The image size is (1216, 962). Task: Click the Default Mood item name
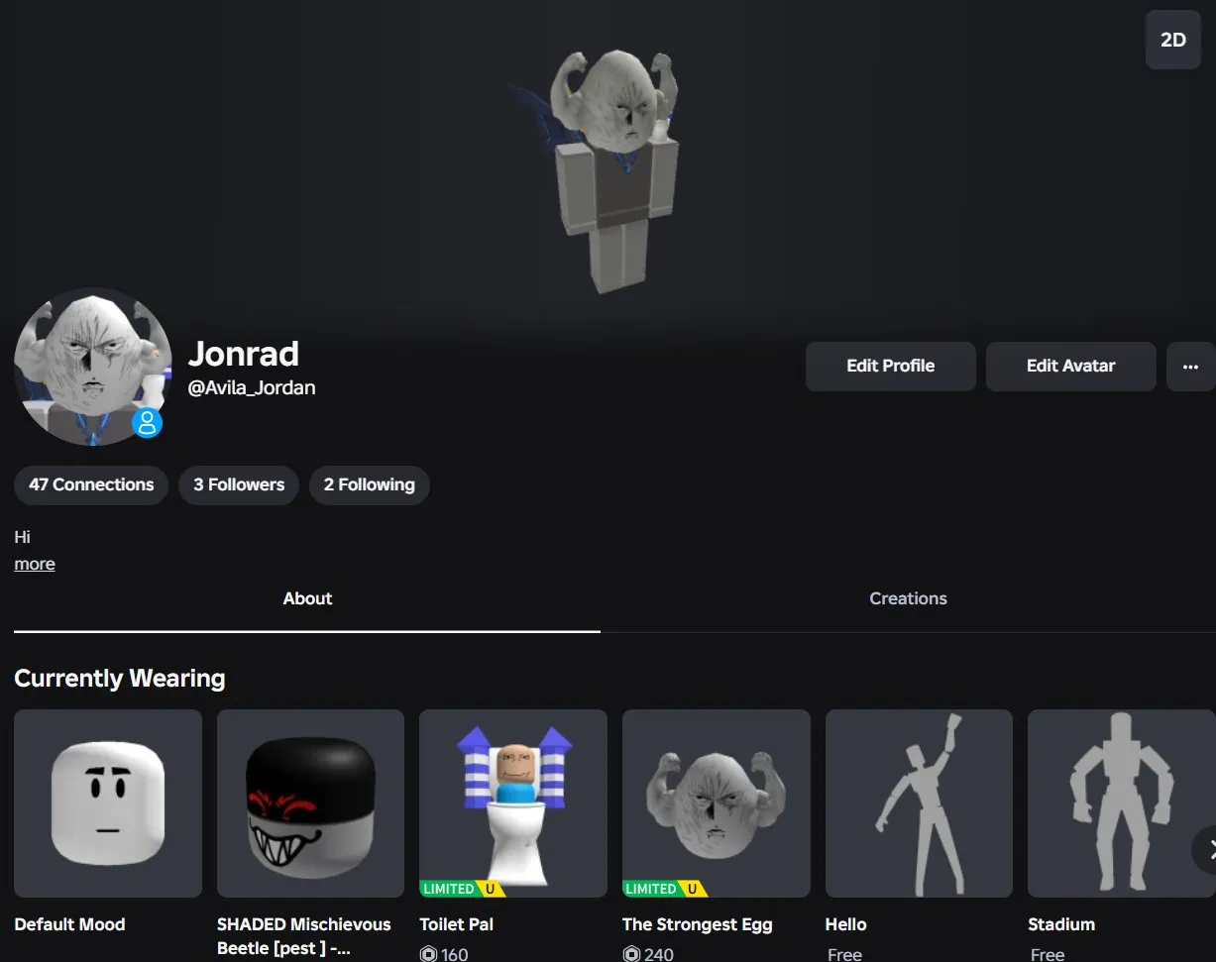(x=69, y=924)
